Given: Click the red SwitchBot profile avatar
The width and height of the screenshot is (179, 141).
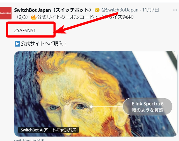Looking at the screenshot, I should tap(6, 13).
